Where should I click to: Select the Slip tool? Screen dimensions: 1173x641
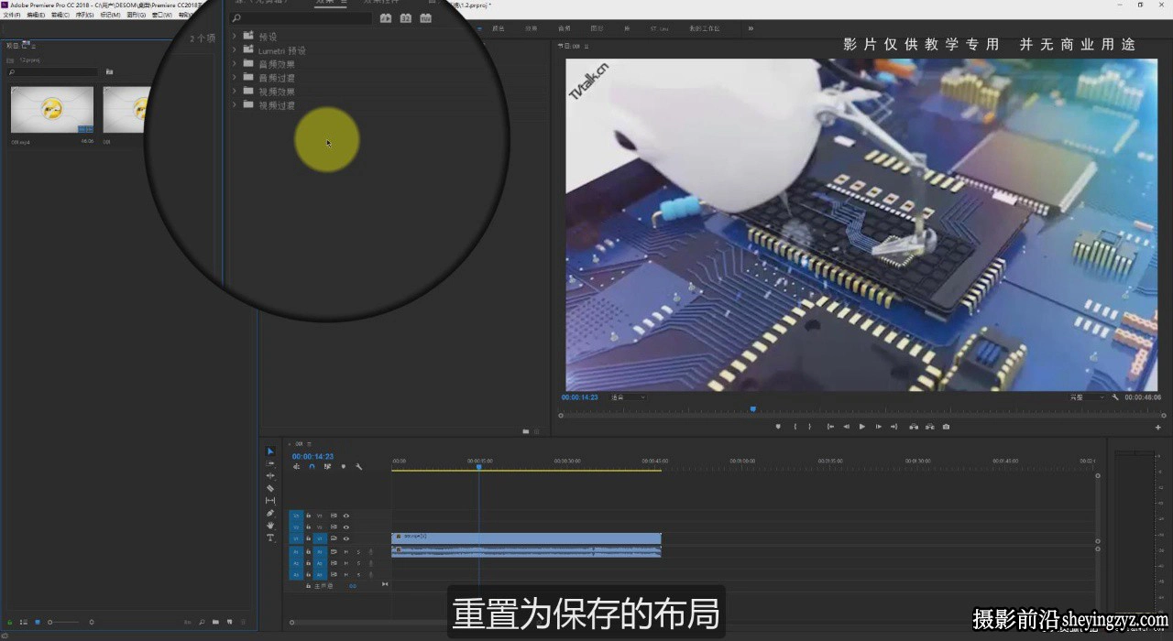[x=270, y=500]
